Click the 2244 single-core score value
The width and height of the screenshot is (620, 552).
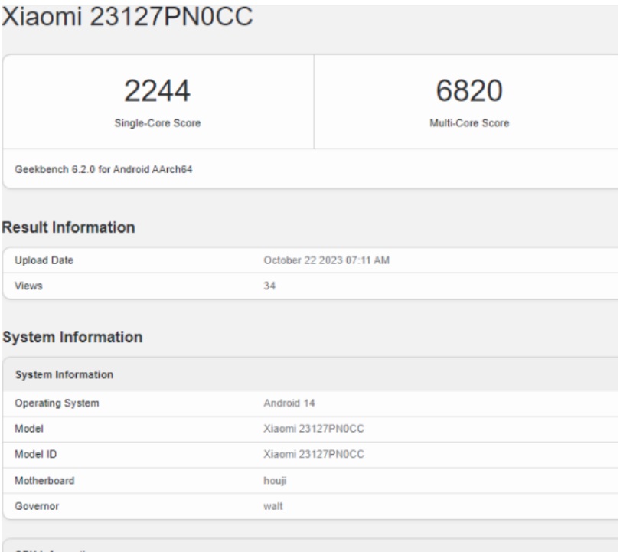click(x=158, y=90)
